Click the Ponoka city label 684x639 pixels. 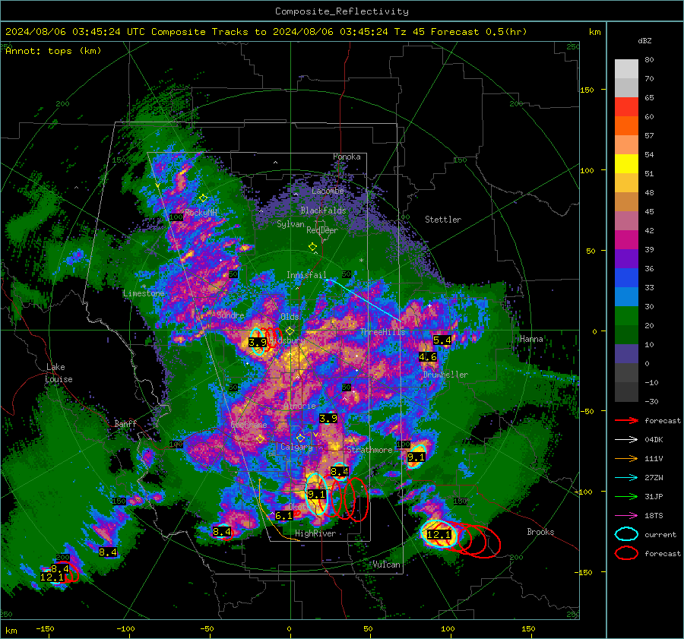click(347, 157)
